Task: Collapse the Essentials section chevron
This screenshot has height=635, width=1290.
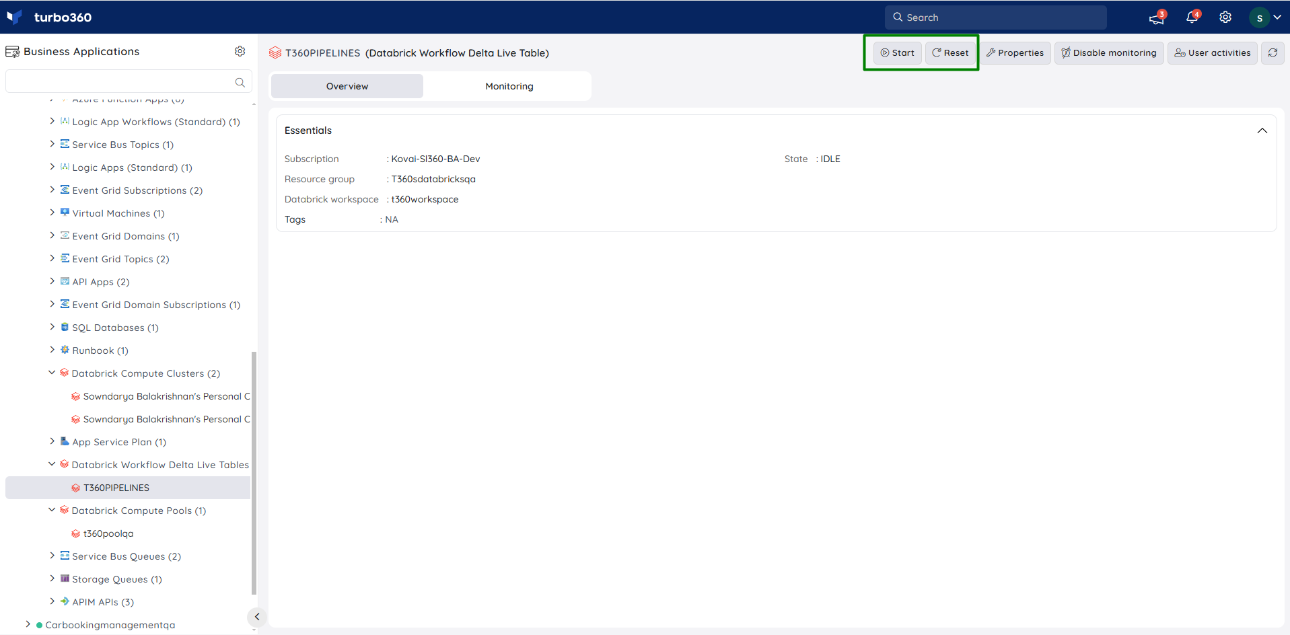Action: tap(1262, 130)
